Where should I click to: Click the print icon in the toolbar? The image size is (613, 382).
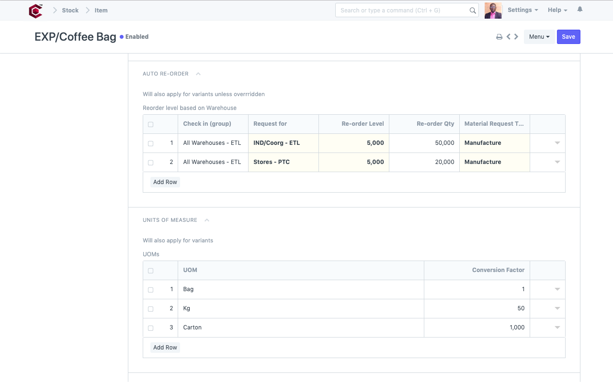[x=499, y=36]
